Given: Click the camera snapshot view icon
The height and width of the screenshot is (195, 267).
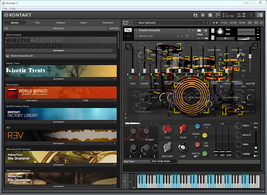Looking at the screenshot, I should pos(199,30).
